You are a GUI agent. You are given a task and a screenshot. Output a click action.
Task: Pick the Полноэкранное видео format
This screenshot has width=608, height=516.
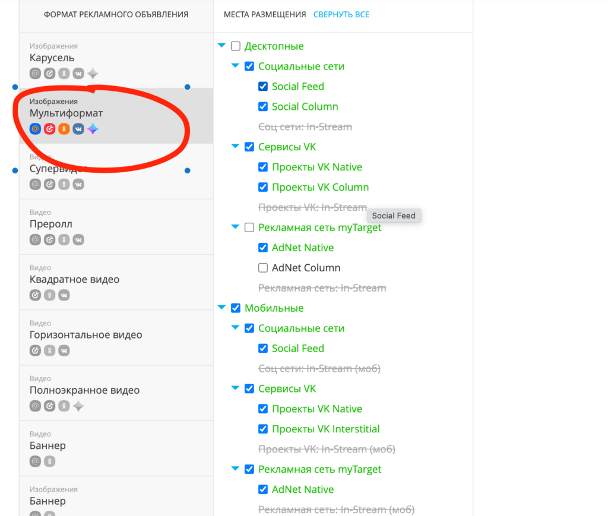click(116, 393)
